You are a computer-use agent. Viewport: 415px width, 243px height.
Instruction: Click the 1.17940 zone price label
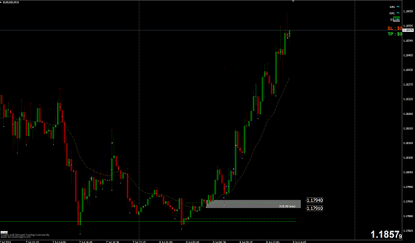coord(315,201)
